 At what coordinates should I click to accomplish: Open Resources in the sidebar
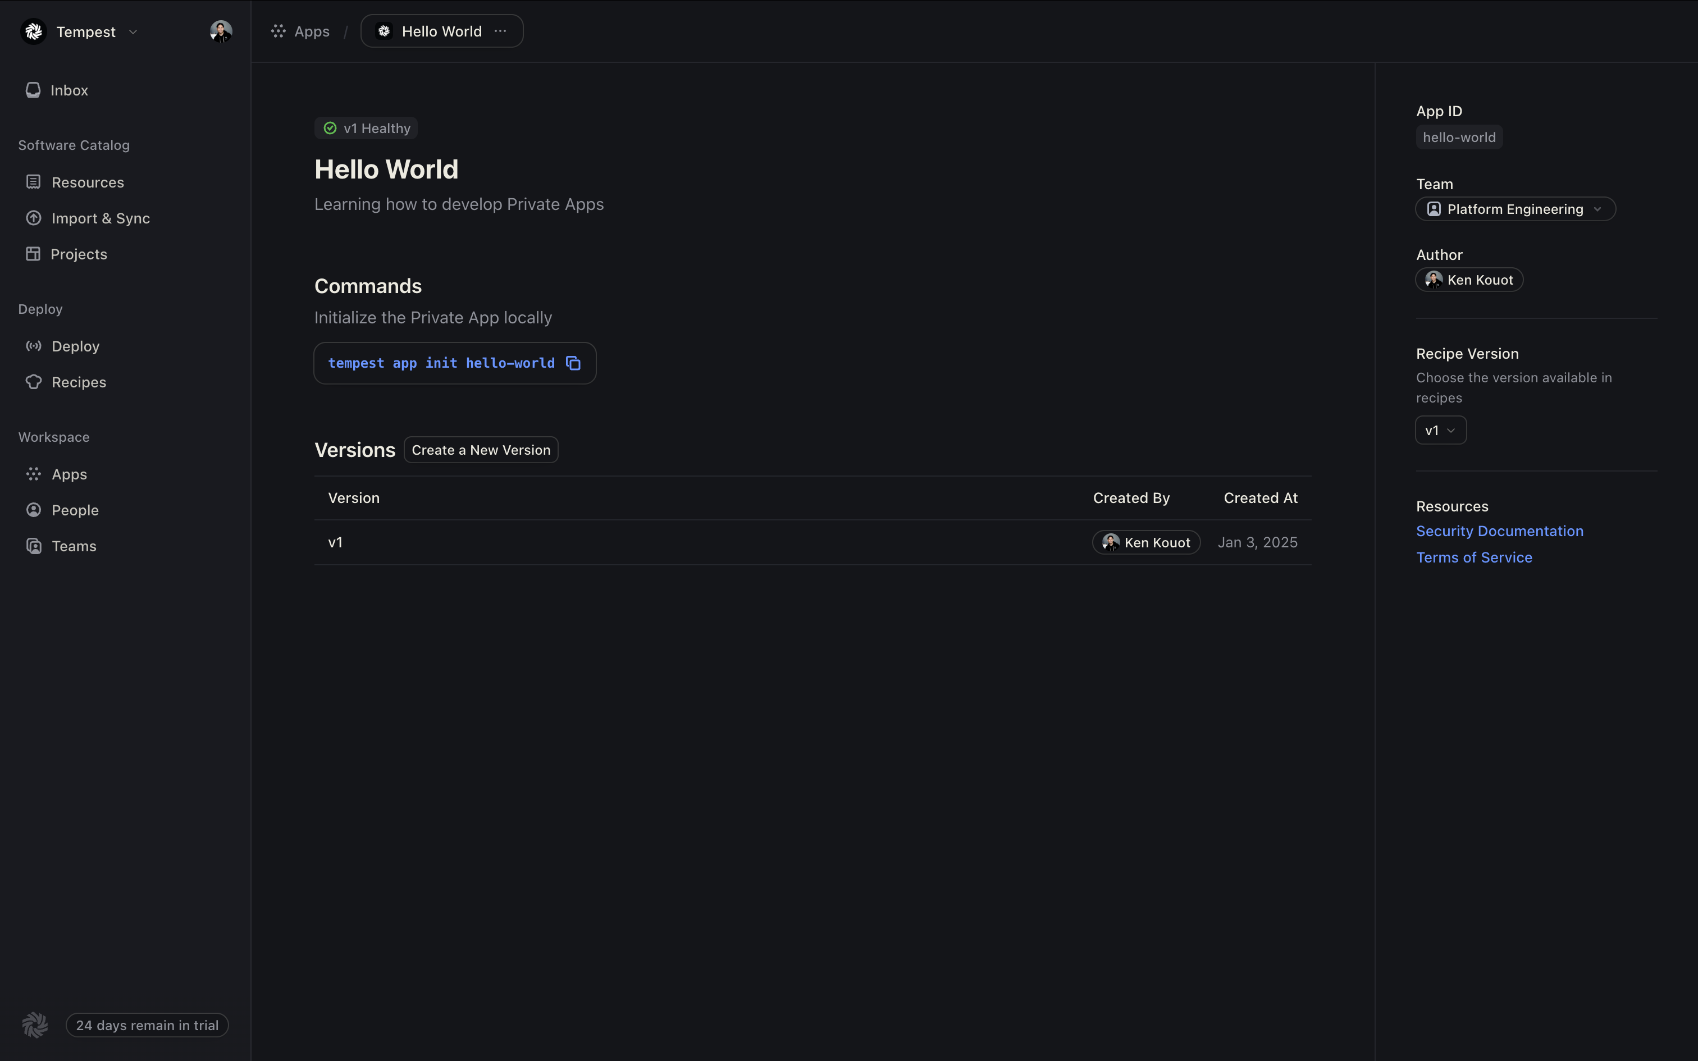coord(87,182)
